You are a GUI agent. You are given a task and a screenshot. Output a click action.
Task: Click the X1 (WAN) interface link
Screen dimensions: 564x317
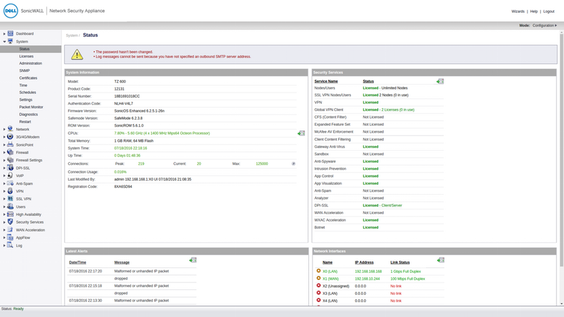[331, 279]
